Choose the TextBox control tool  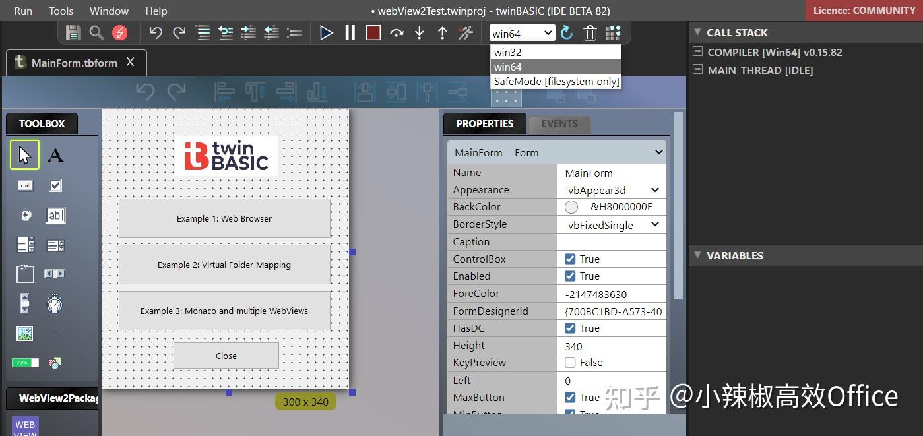(x=55, y=215)
